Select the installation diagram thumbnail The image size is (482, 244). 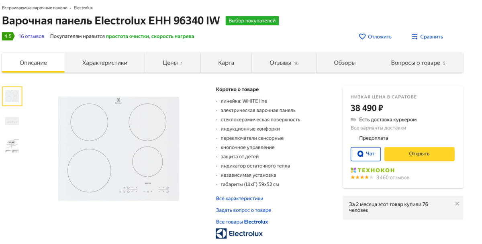[x=12, y=146]
